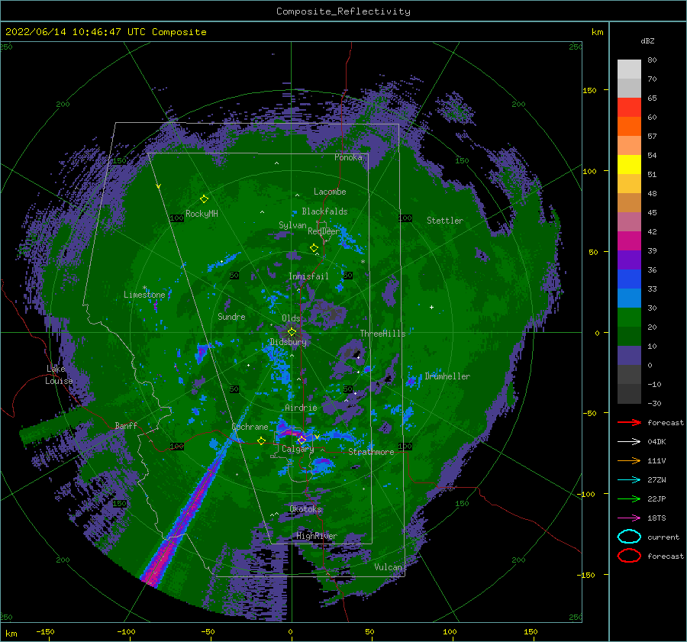
Task: Click the yellow swatch in dBZ legend
Action: [629, 164]
